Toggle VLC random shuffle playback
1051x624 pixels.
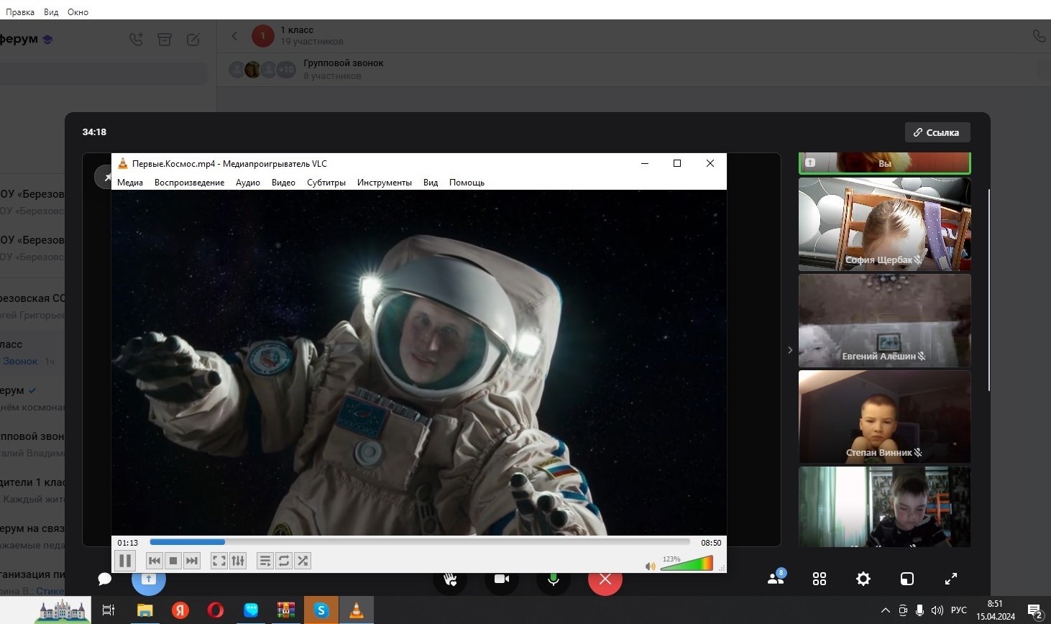tap(303, 561)
